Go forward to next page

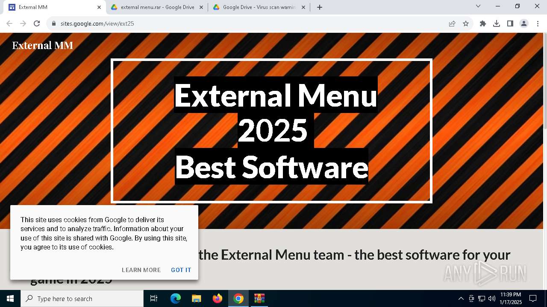coord(23,23)
